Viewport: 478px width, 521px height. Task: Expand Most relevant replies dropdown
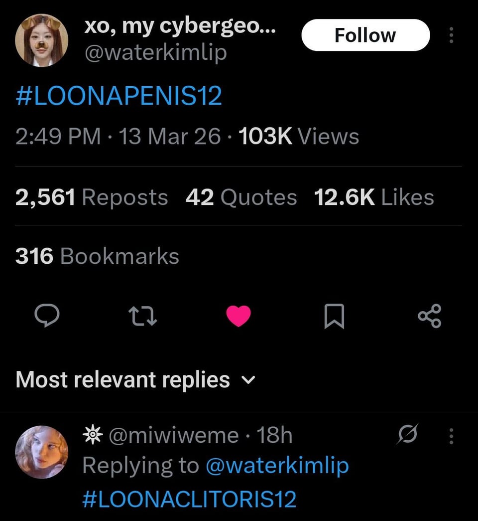coord(123,380)
